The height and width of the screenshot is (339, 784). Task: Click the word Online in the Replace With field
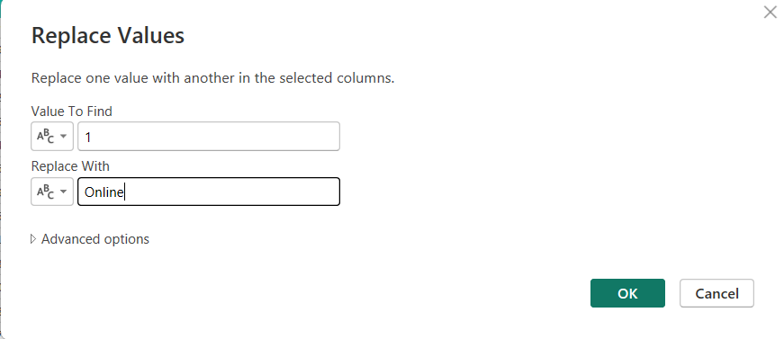click(x=104, y=192)
